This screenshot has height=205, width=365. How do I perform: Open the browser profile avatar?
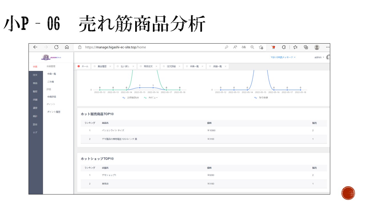click(x=317, y=47)
